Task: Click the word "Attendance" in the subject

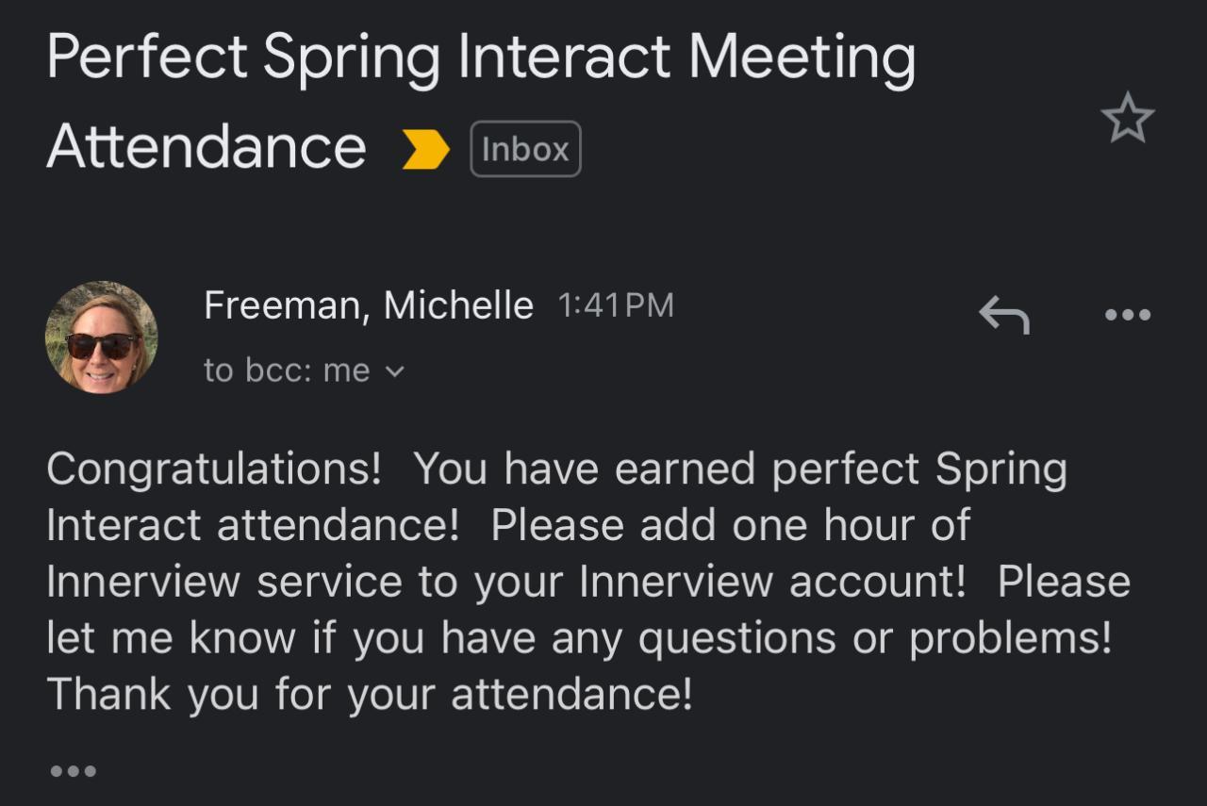Action: pyautogui.click(x=206, y=147)
